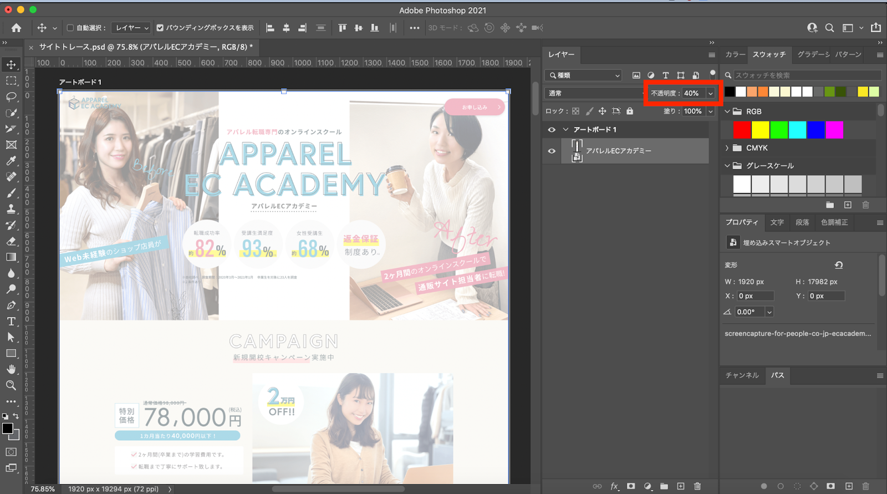Open the 不透明度 opacity dropdown arrow

711,93
